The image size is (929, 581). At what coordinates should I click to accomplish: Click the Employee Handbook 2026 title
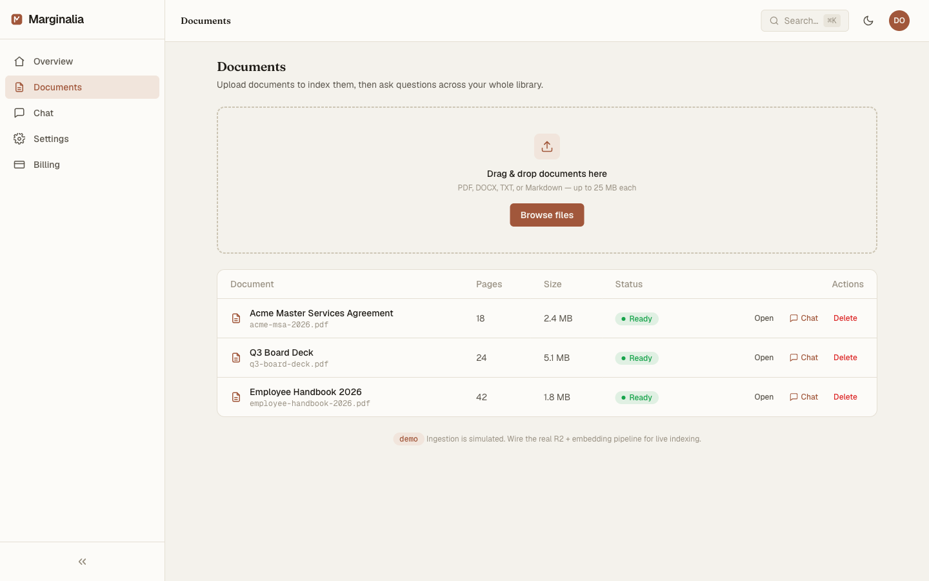coord(306,392)
